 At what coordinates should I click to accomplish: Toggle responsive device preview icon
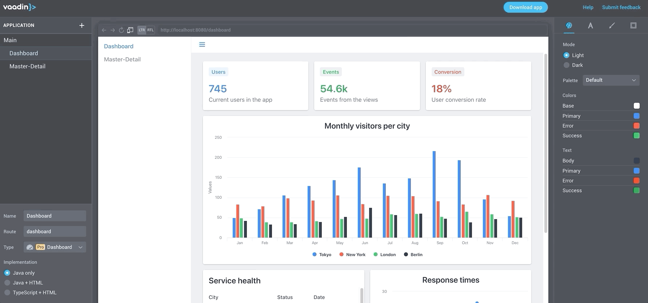(130, 30)
